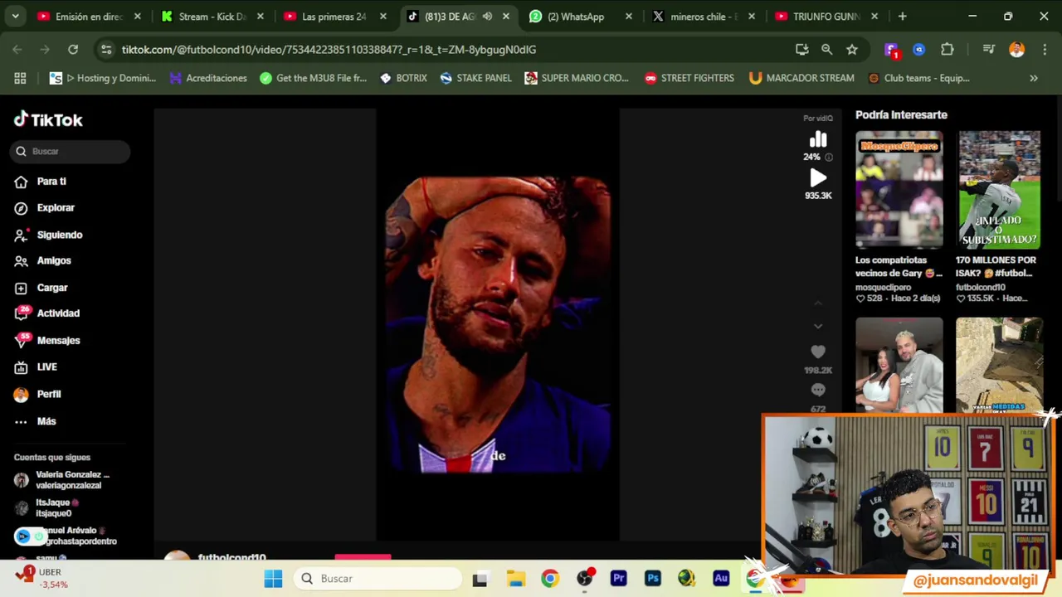Close the active TikTok tab

click(x=506, y=17)
